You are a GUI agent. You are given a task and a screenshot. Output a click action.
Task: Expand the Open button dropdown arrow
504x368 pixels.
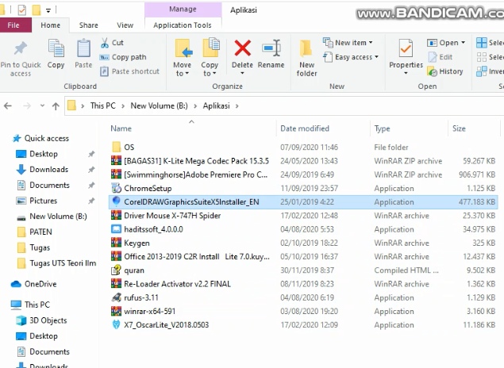[x=464, y=43]
